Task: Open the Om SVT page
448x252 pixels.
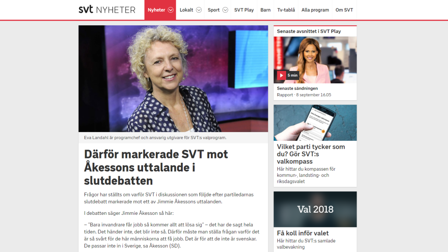Action: [x=344, y=10]
